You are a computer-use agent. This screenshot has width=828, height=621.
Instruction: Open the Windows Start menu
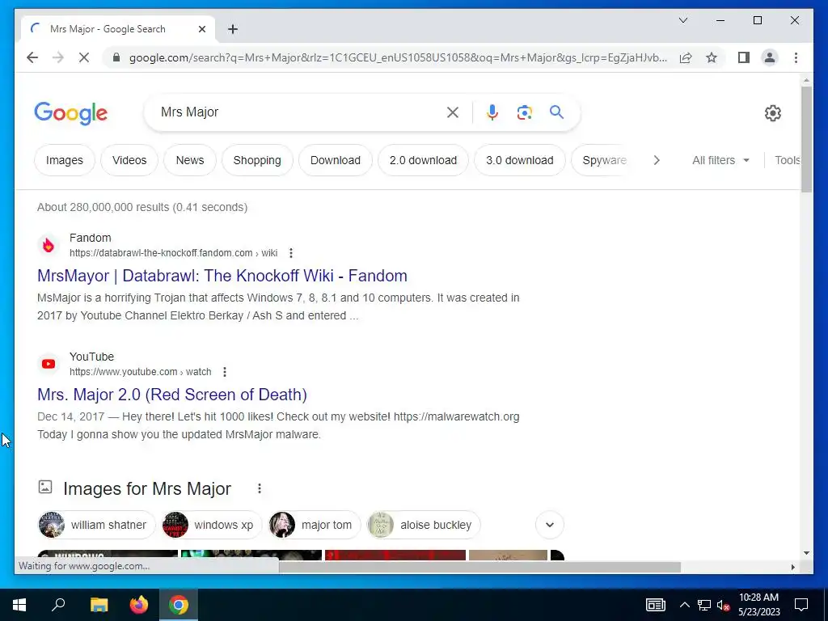[19, 605]
